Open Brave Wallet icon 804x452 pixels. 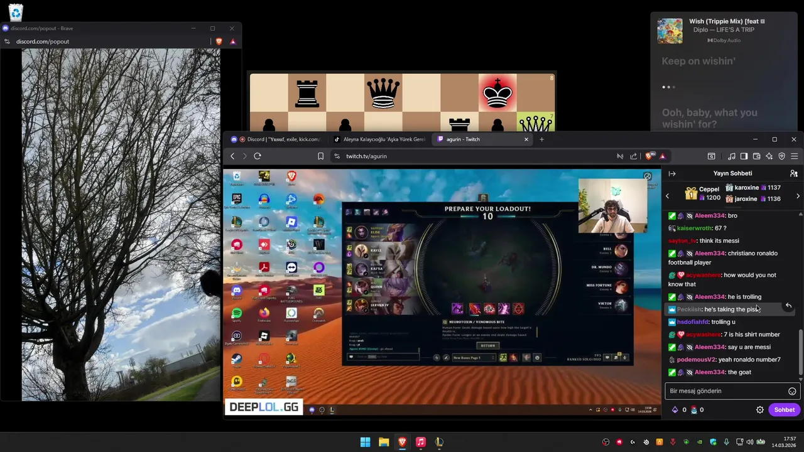(757, 156)
